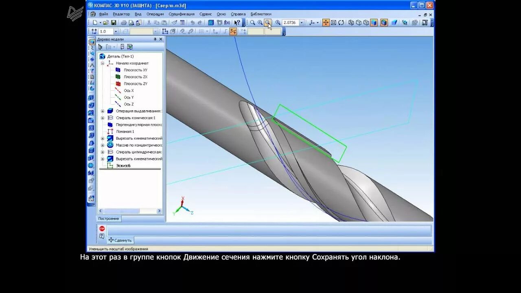Image resolution: width=521 pixels, height=293 pixels.
Task: Switch to the Построение tab
Action: tap(109, 219)
